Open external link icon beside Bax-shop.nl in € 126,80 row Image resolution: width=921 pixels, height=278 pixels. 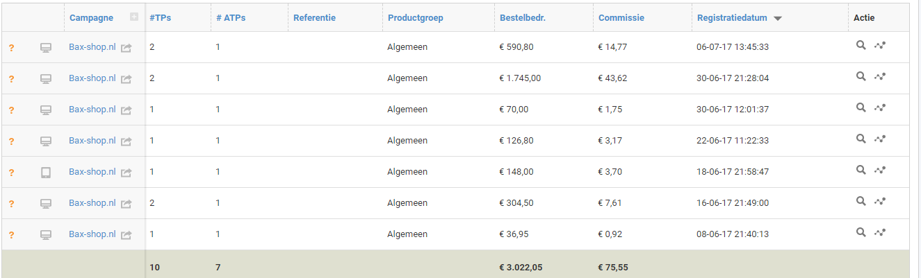[126, 141]
